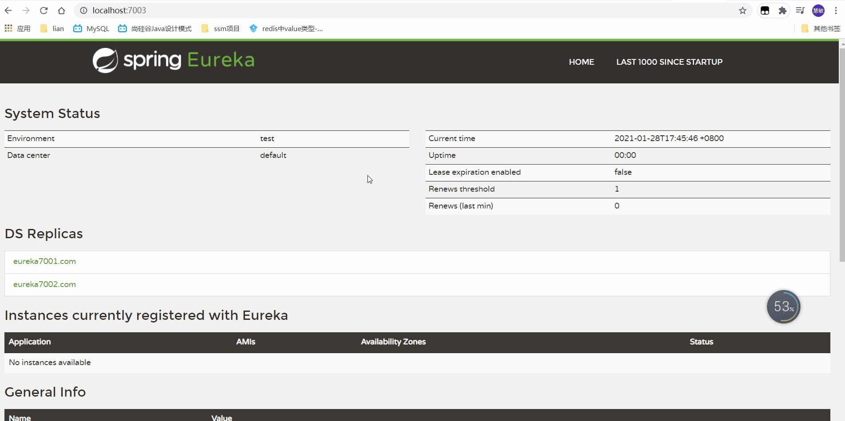Open the Chrome three-dot menu
This screenshot has width=845, height=421.
click(x=836, y=11)
